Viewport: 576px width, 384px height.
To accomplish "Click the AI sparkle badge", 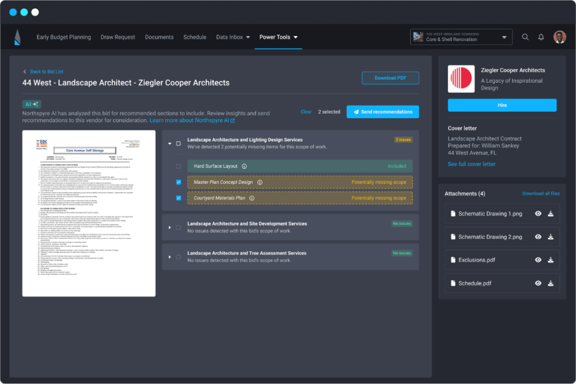I will [31, 104].
